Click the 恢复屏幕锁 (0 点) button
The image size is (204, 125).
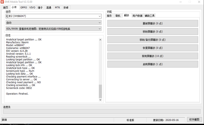pos(153,48)
